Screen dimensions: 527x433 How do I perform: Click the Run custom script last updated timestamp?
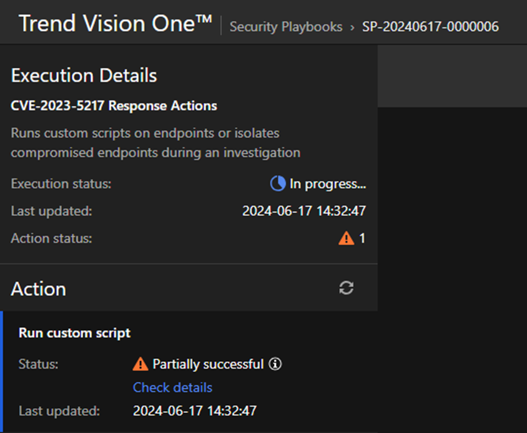click(194, 411)
